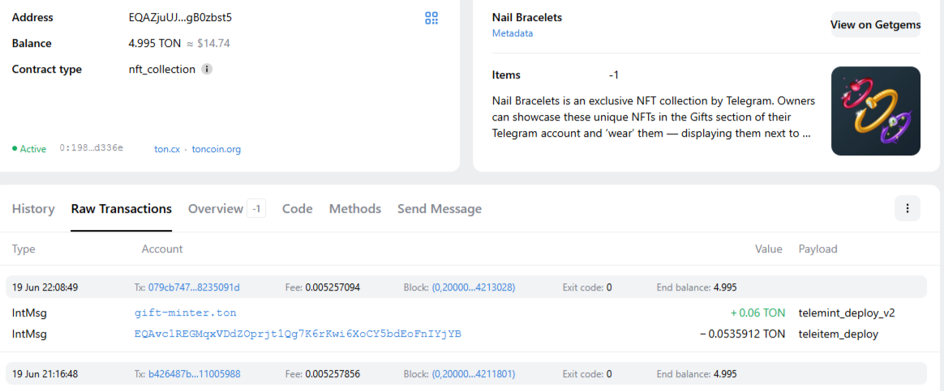
Task: Open the Metadata link
Action: [x=513, y=34]
